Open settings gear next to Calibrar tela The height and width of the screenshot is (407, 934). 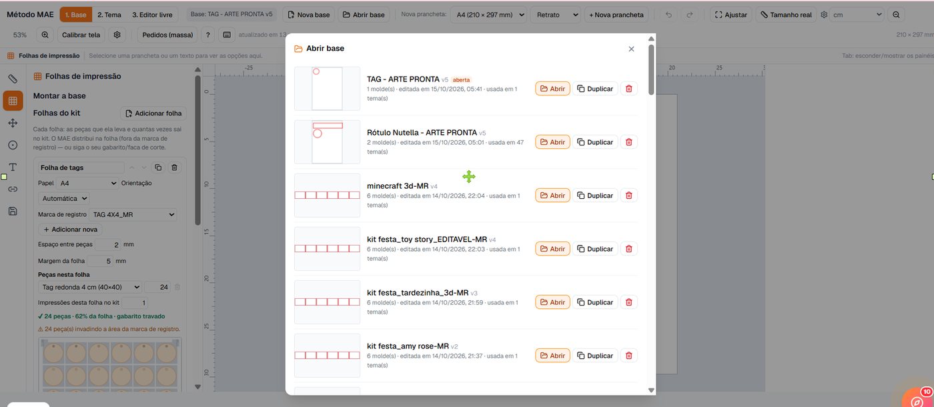pos(117,35)
